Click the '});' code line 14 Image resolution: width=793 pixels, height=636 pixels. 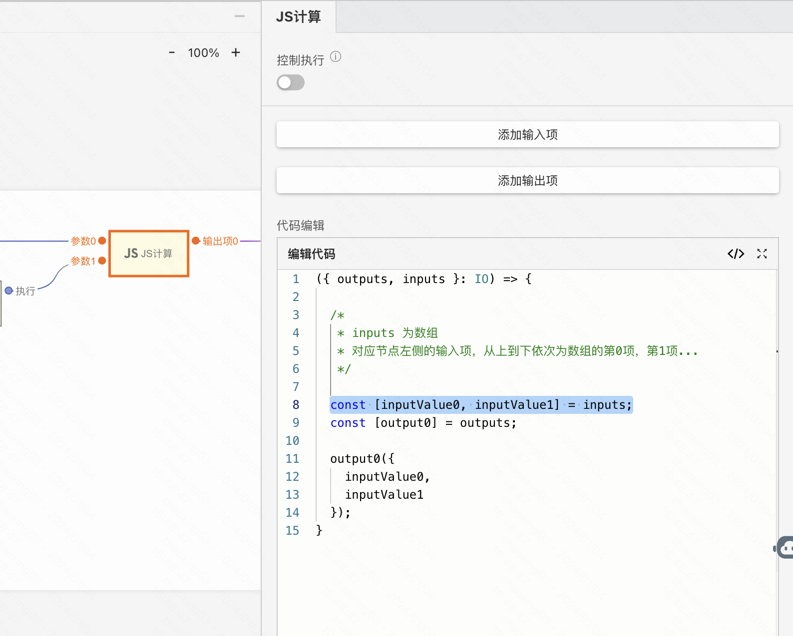pyautogui.click(x=341, y=513)
